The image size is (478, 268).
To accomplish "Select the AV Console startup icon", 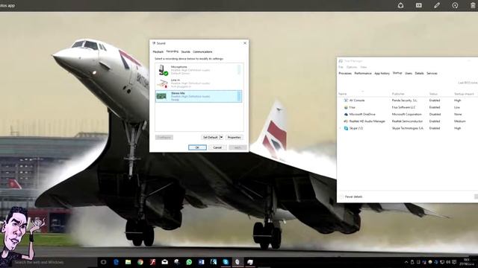I will point(346,100).
